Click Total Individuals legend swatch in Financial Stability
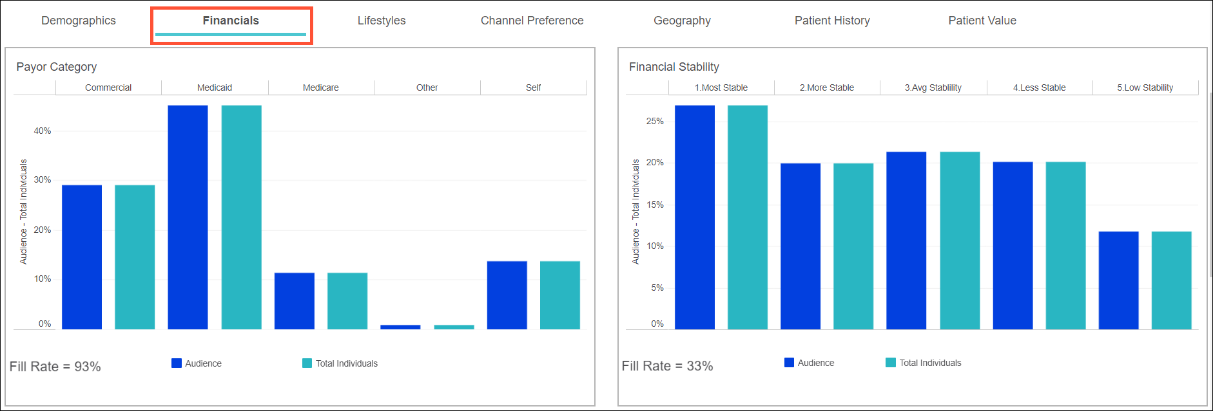This screenshot has height=411, width=1213. coord(891,363)
